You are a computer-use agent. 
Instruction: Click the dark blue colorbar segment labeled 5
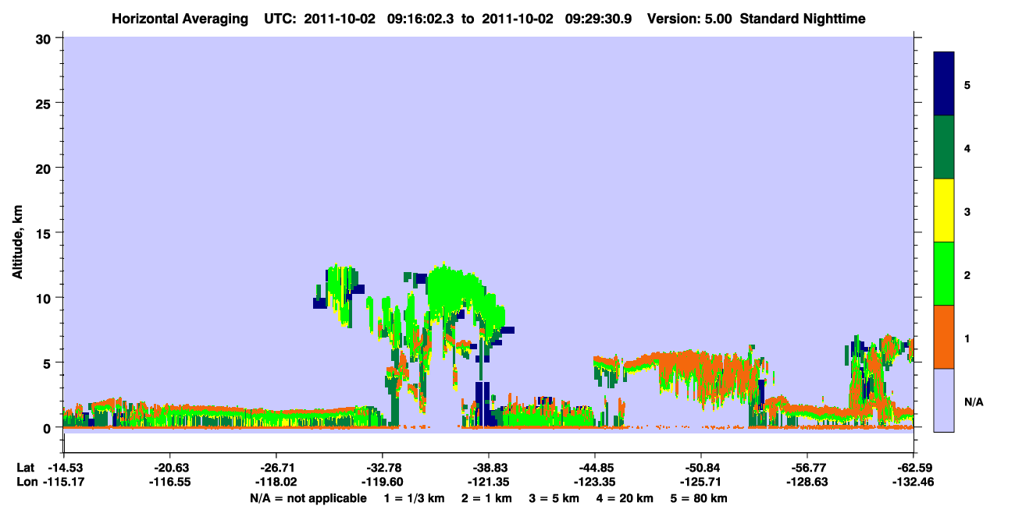click(944, 84)
